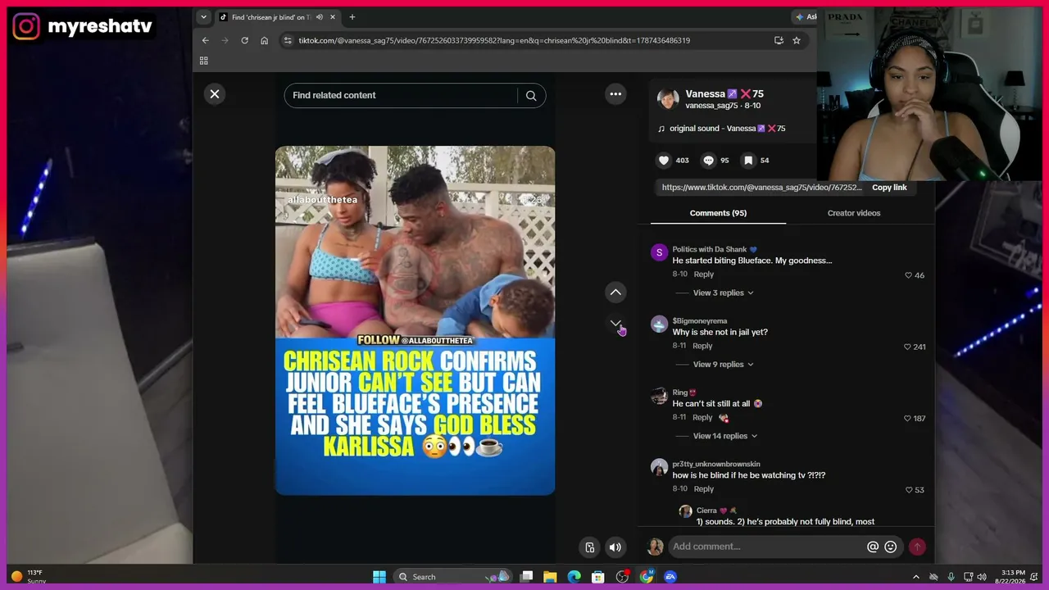The height and width of the screenshot is (590, 1049).
Task: Reply to Ring's comment
Action: pos(702,417)
